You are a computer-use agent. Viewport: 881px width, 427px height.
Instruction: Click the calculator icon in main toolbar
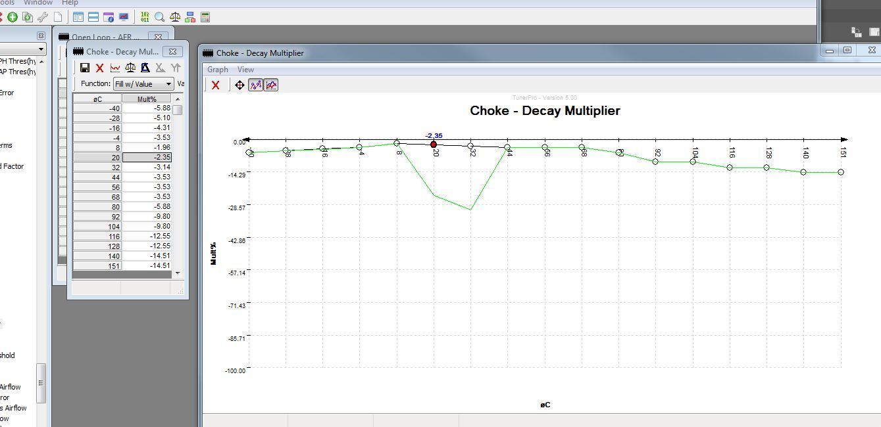[205, 17]
